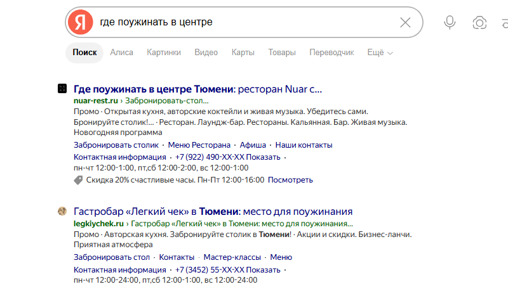Click the Забронировать столик sitelink
Image resolution: width=508 pixels, height=296 pixels.
116,145
